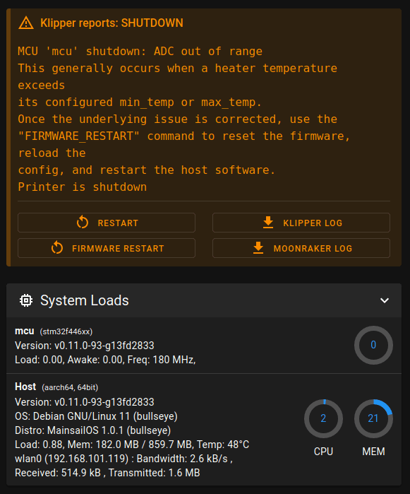Click the circular arrow icon beside RESTART
The image size is (410, 494).
(x=83, y=223)
